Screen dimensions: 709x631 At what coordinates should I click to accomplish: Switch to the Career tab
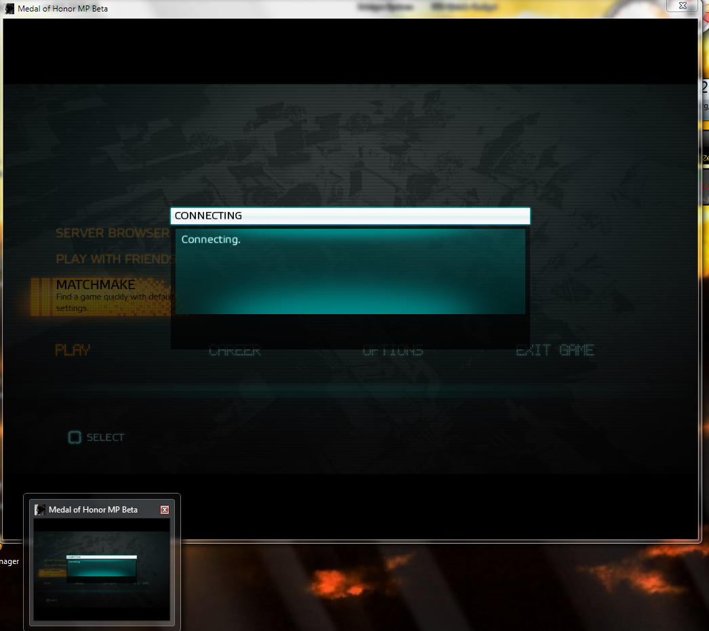click(x=235, y=351)
